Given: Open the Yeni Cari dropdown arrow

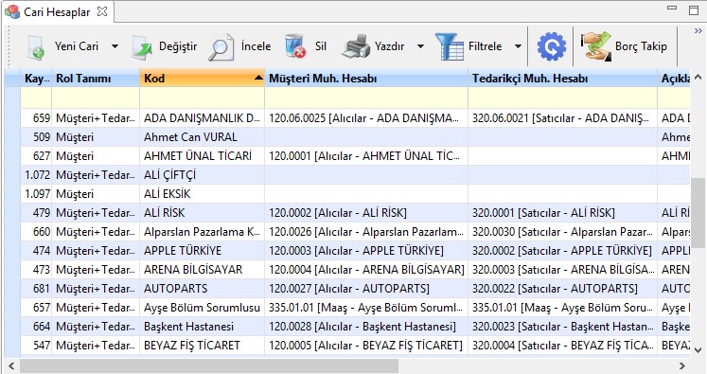Looking at the screenshot, I should click(115, 46).
